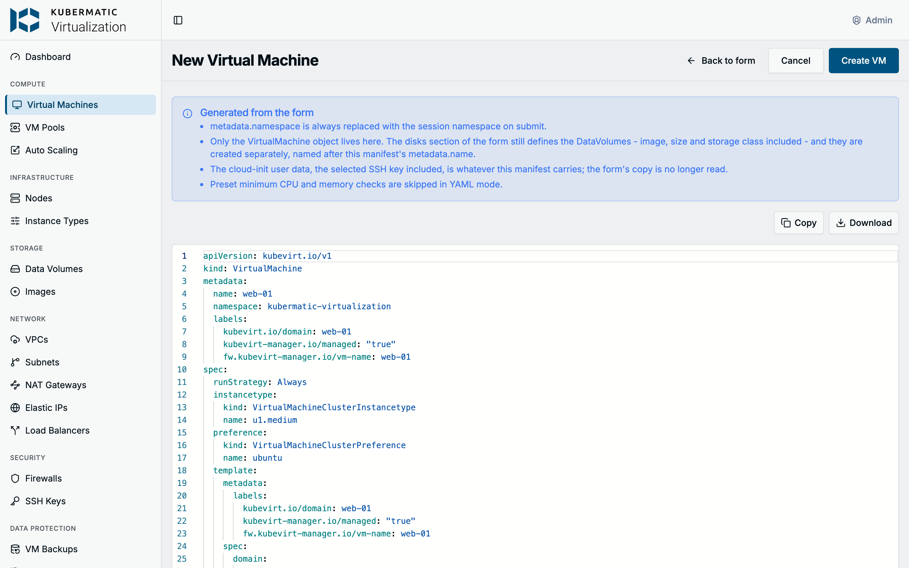Click the Elastic IPs globe icon
Viewport: 909px width, 568px height.
click(x=15, y=408)
